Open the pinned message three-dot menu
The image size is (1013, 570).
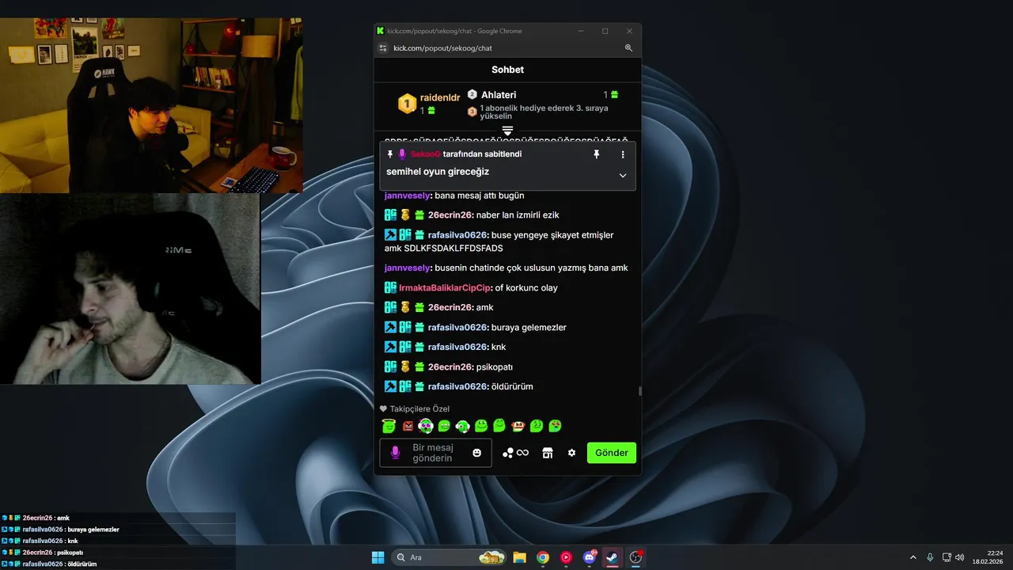point(623,154)
